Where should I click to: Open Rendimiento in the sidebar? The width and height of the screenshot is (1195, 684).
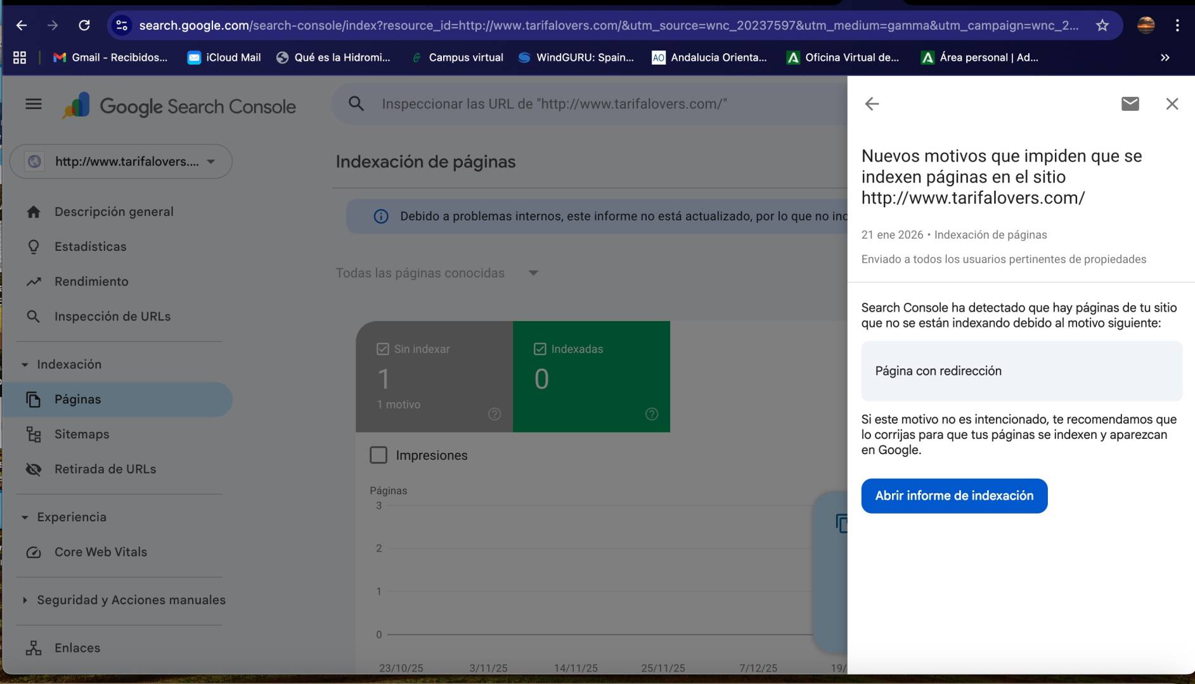pyautogui.click(x=91, y=282)
